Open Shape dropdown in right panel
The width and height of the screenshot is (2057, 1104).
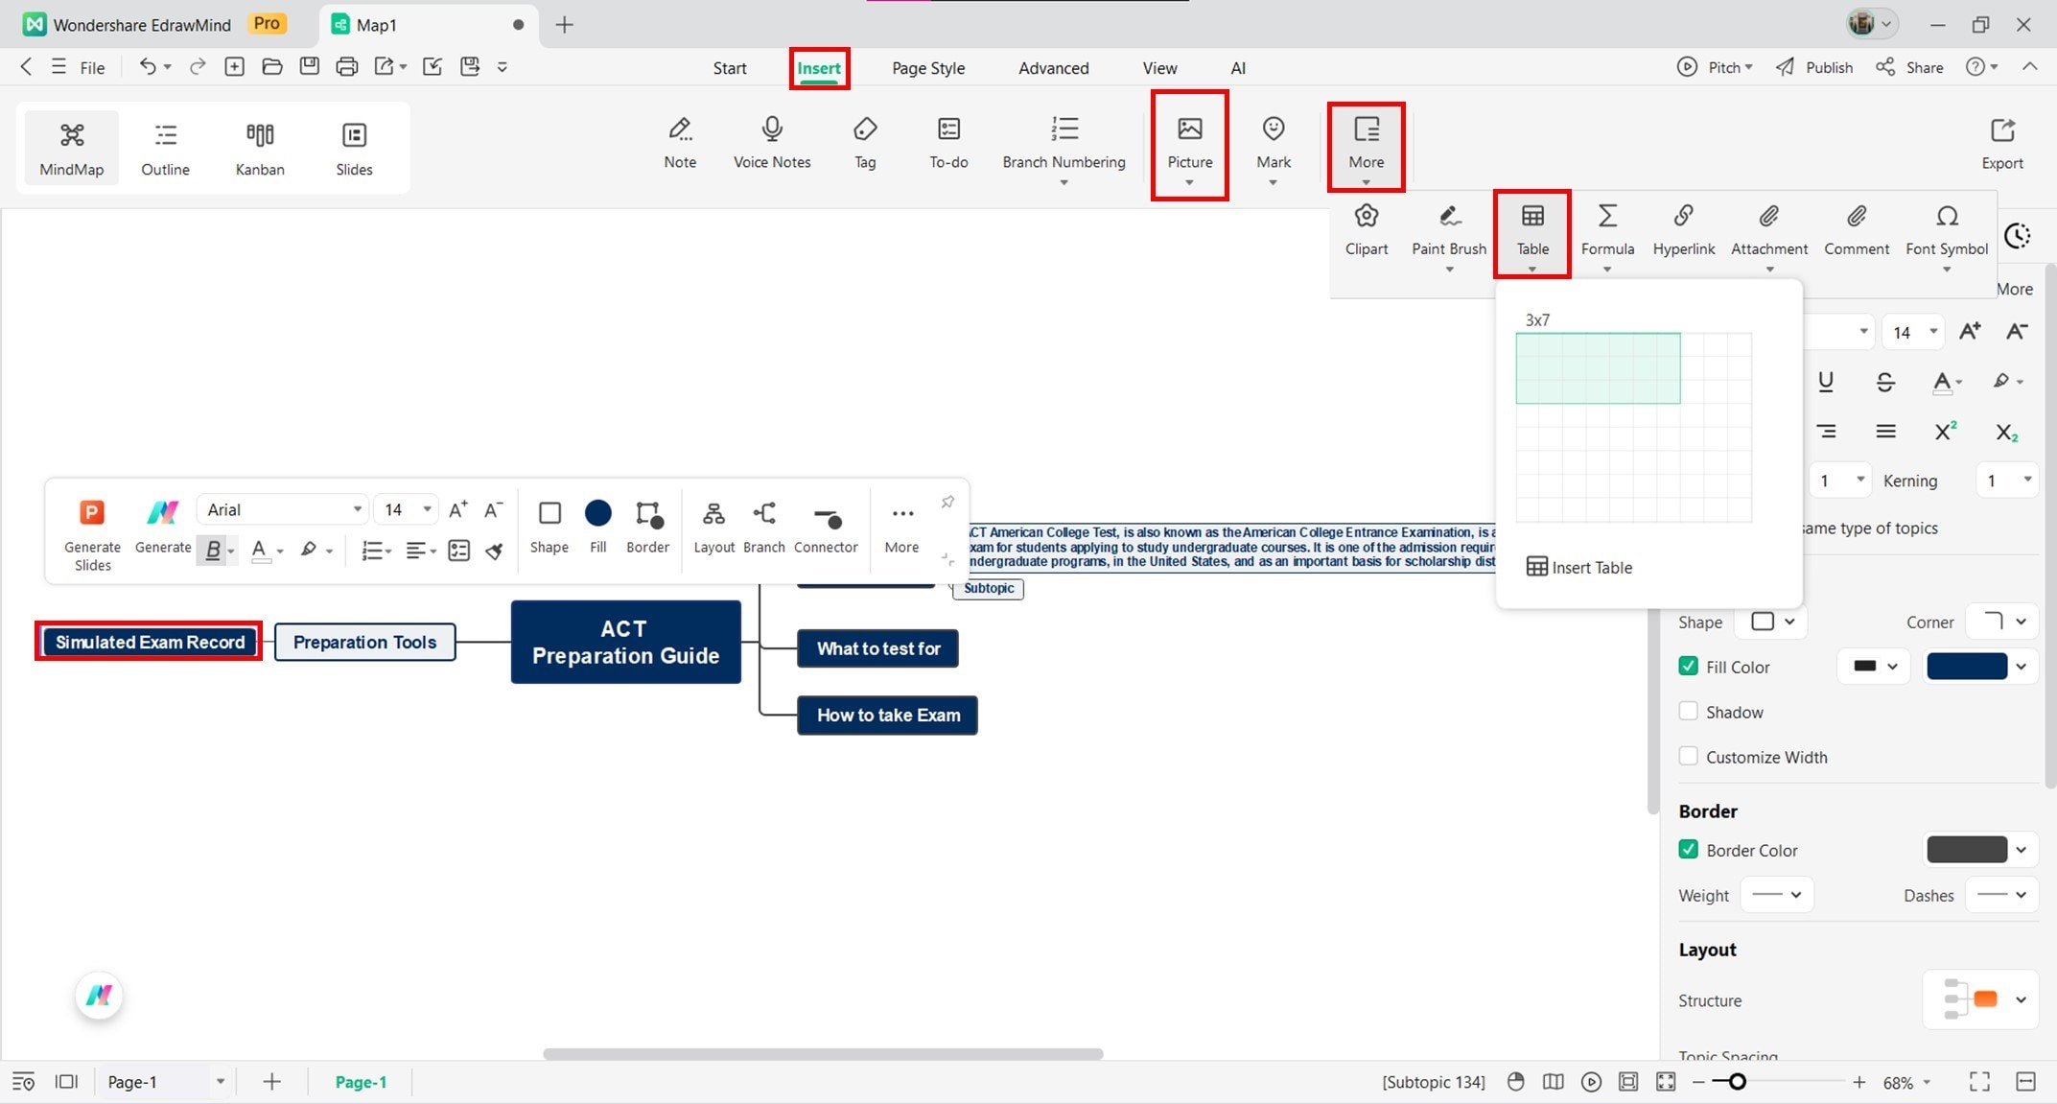pyautogui.click(x=1773, y=622)
